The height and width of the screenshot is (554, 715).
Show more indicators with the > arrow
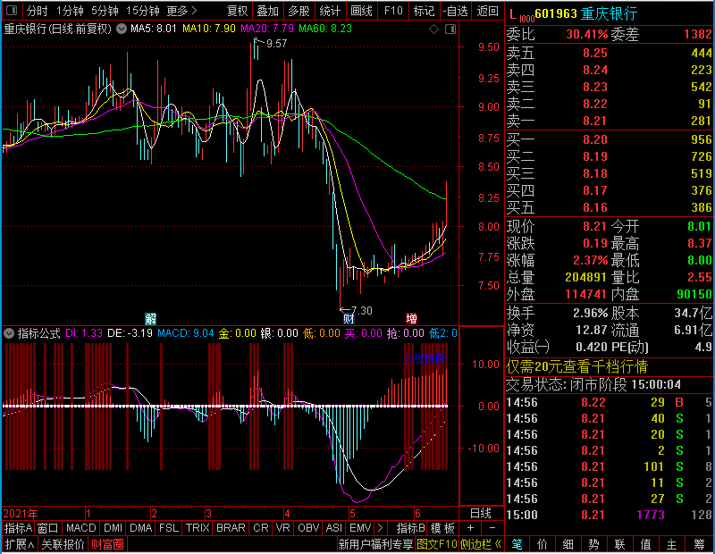(381, 528)
